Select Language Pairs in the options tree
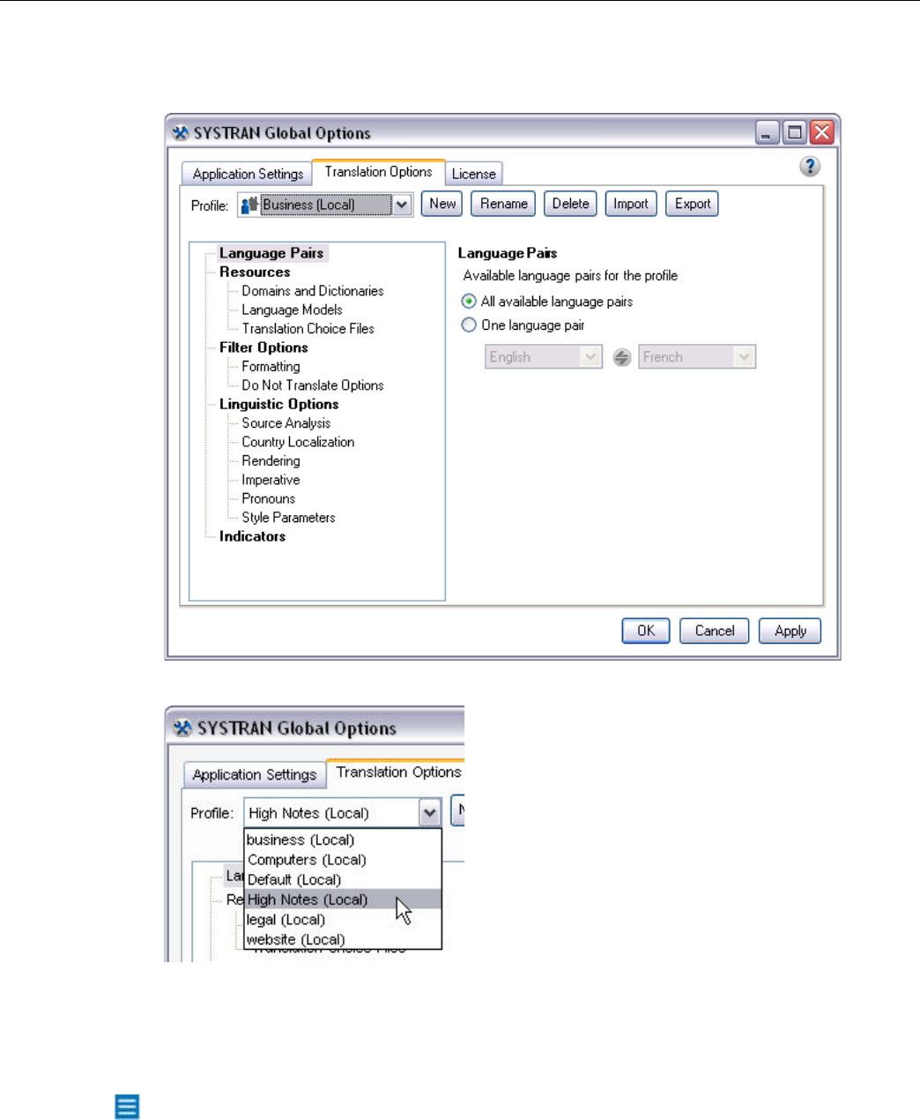 271,253
